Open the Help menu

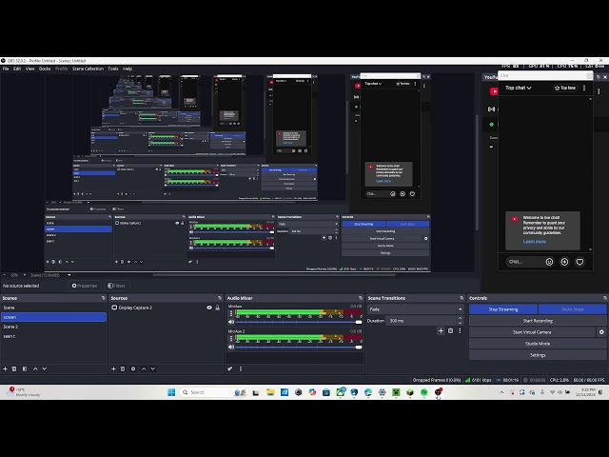coord(128,69)
